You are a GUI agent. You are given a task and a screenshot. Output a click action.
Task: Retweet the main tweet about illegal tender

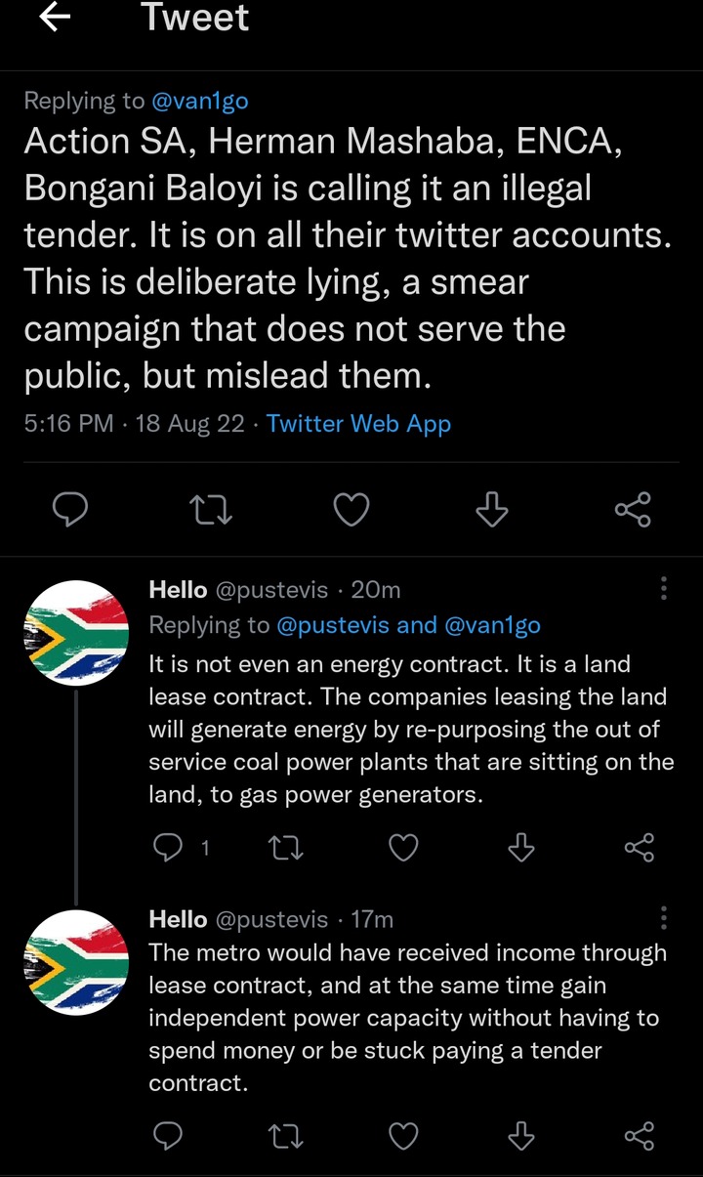(211, 509)
